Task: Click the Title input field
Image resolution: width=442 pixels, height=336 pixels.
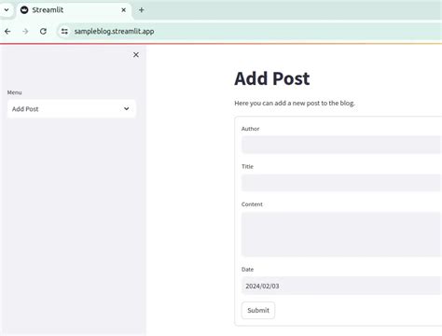Action: tap(341, 183)
